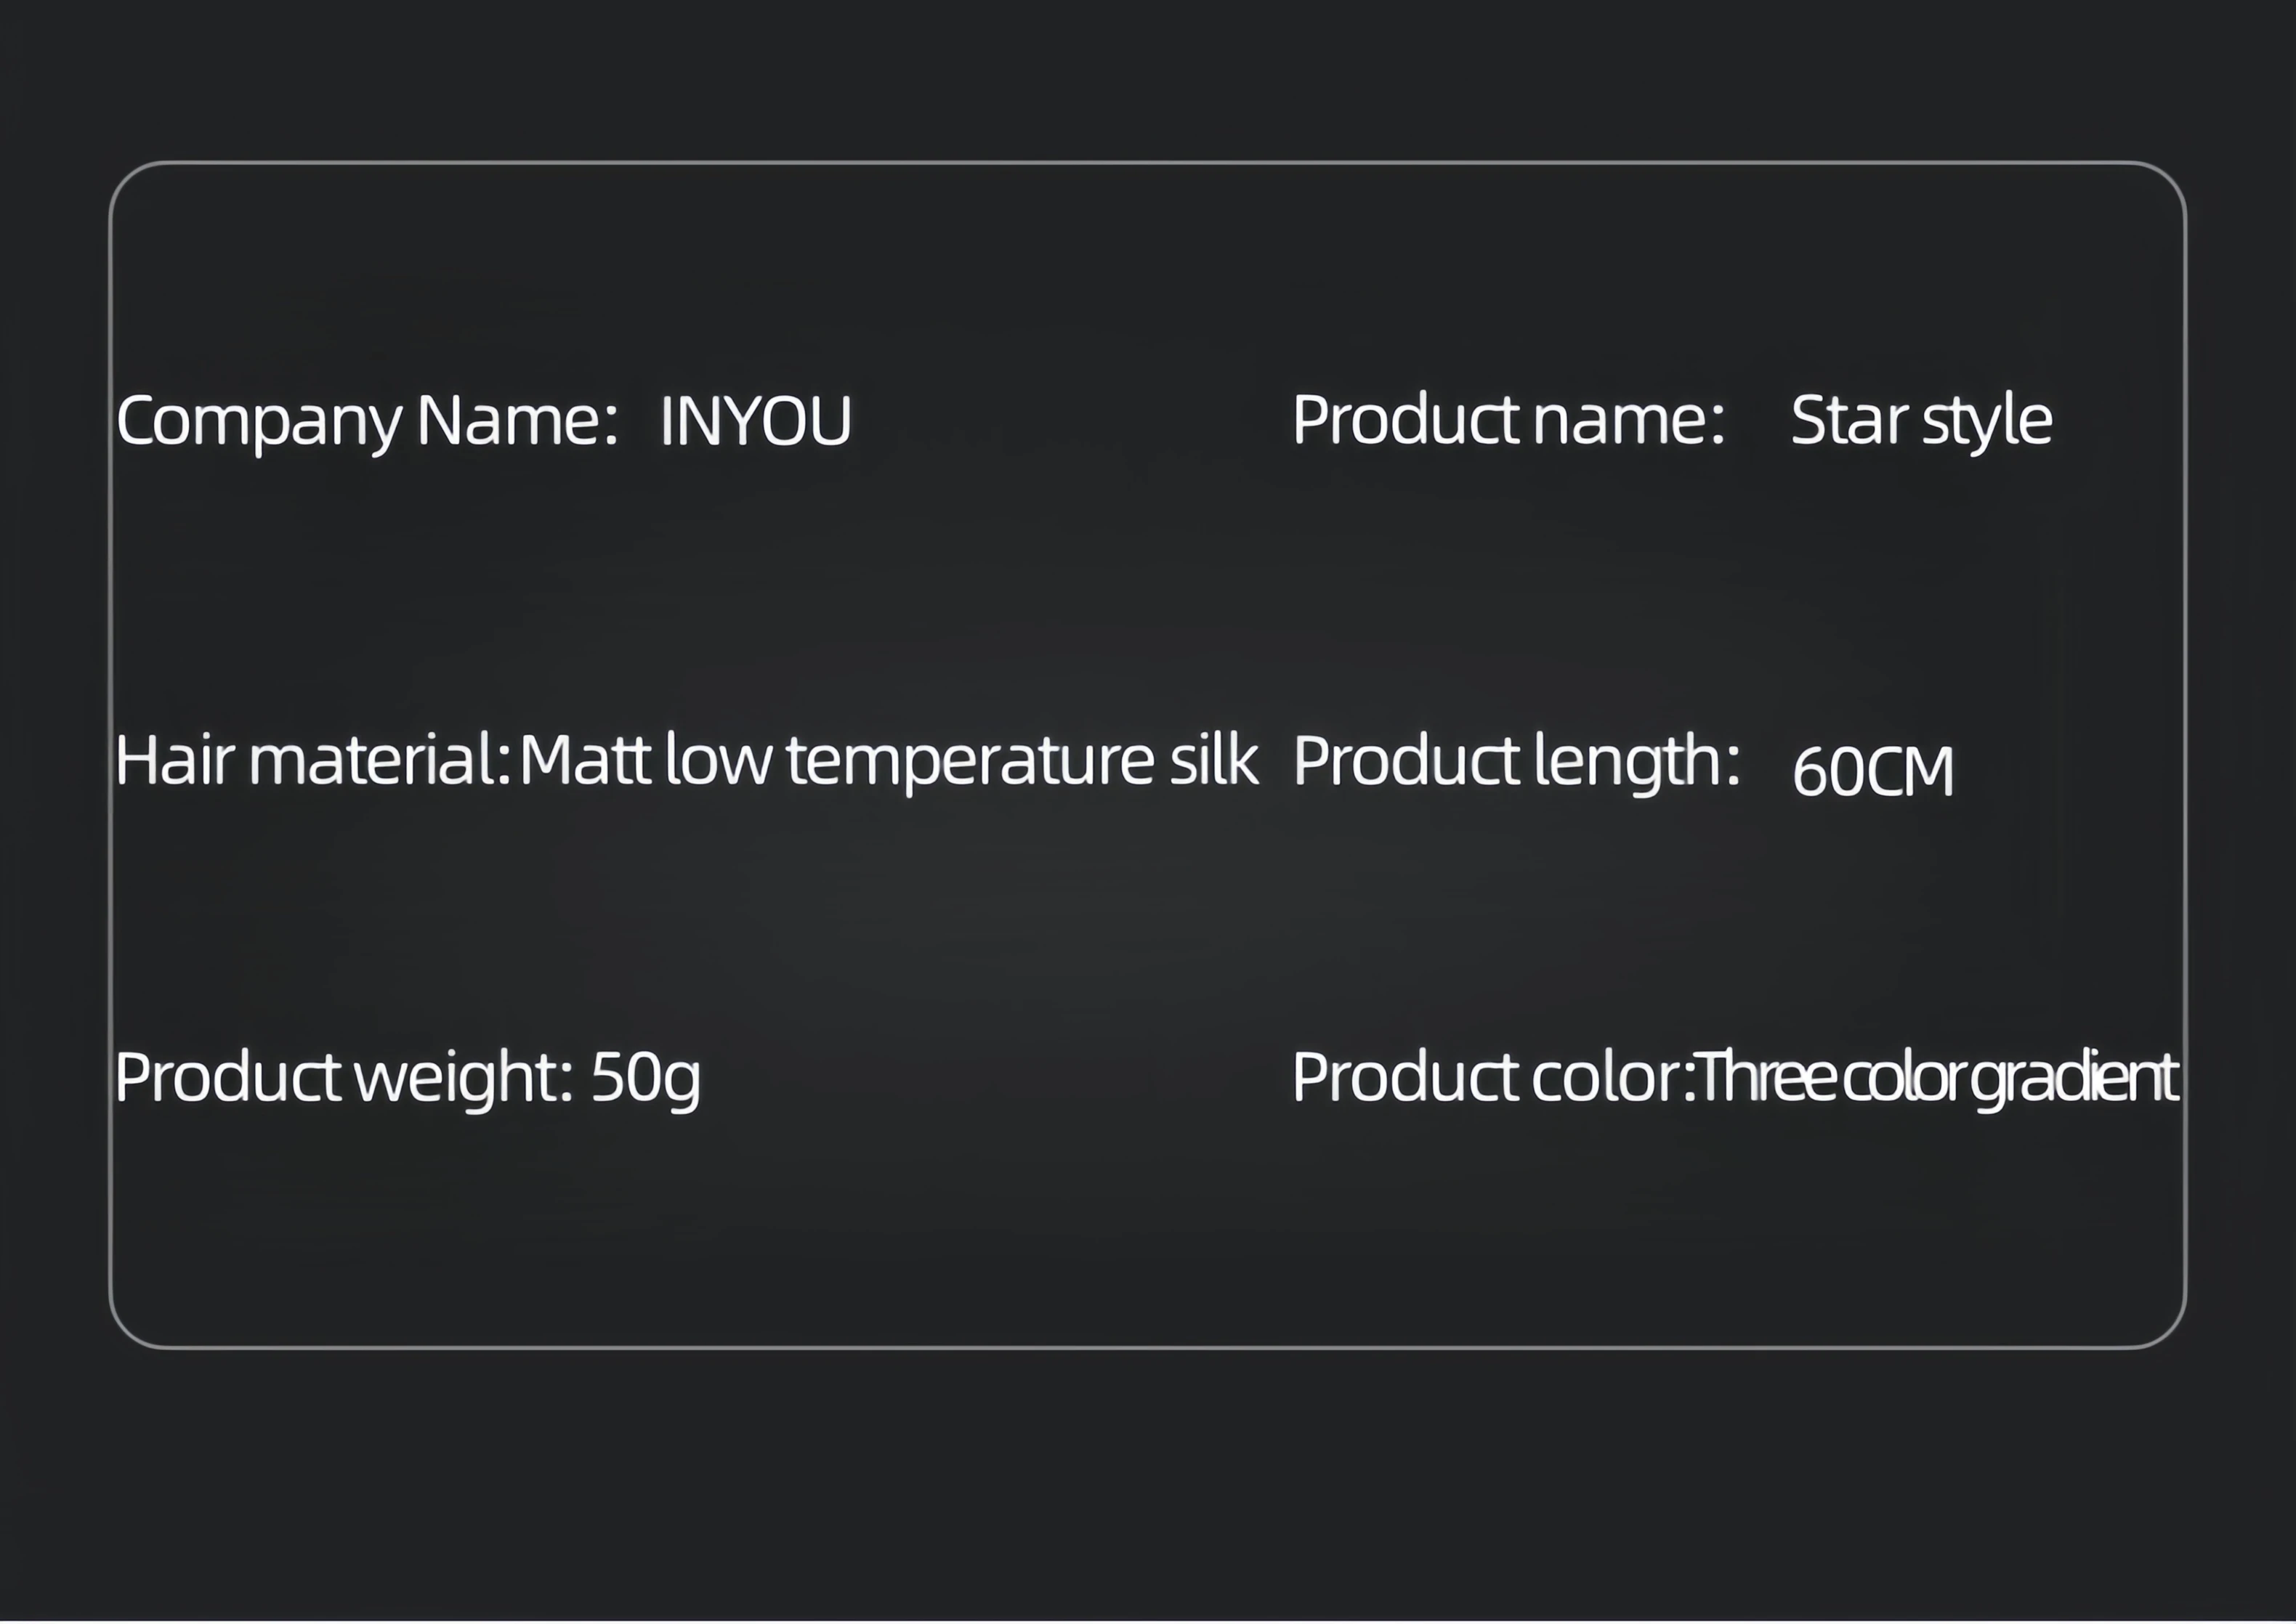Click the 'Company Name:' label
The width and height of the screenshot is (2296, 1624).
point(366,420)
